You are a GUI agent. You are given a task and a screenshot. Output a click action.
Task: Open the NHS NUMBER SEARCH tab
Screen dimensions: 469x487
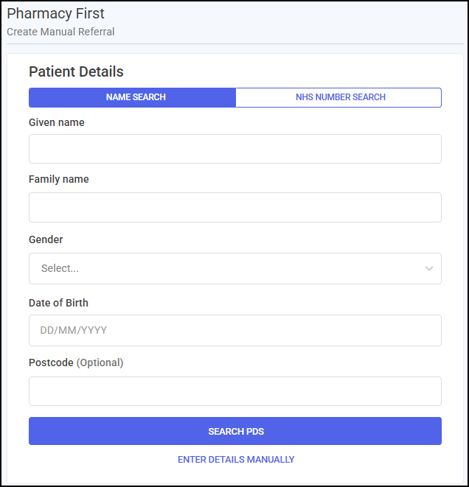338,97
